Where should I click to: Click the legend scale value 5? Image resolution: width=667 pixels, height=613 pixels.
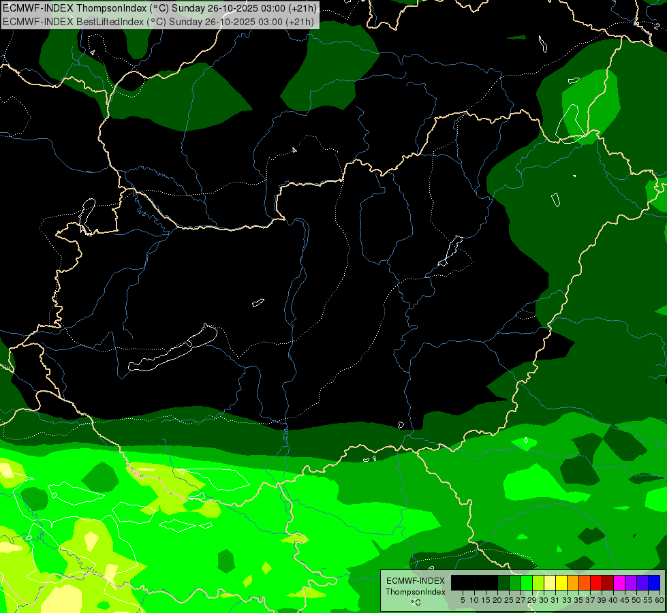[x=463, y=600]
